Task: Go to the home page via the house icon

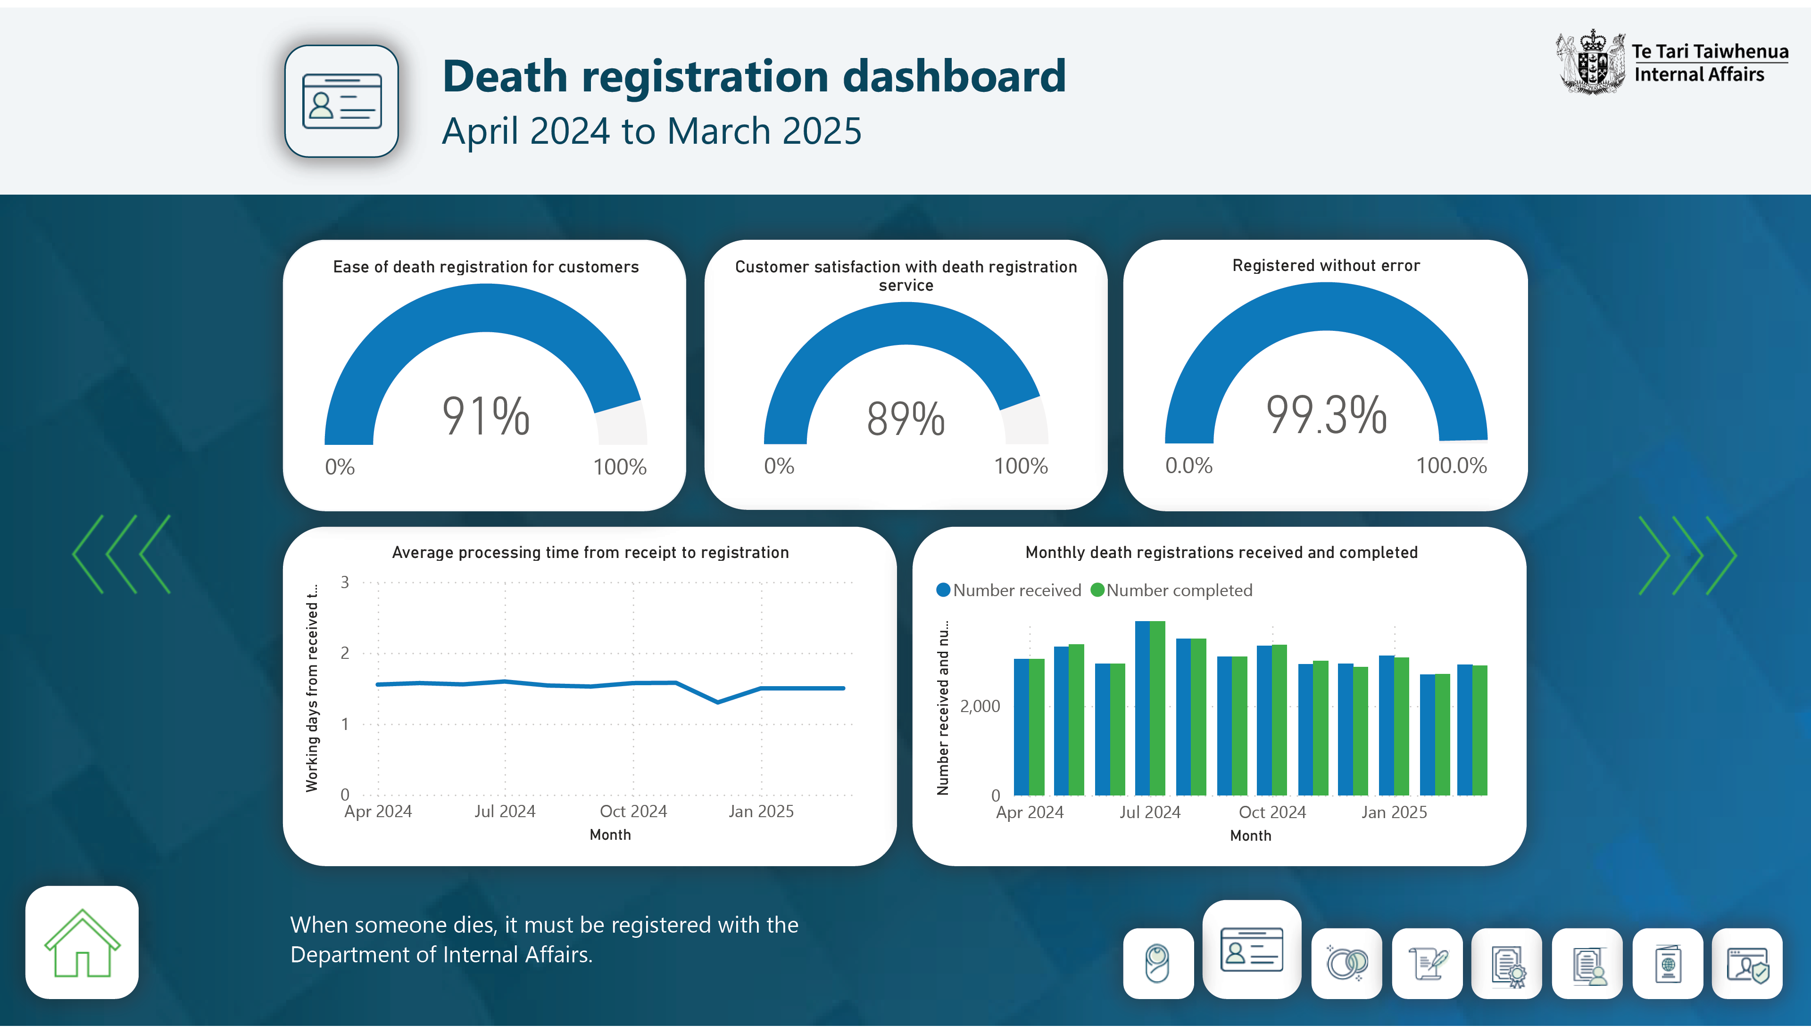Action: [82, 942]
